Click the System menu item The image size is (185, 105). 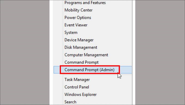(x=71, y=33)
